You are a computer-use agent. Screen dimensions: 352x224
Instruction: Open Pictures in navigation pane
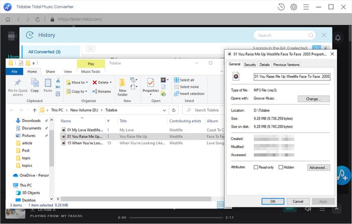point(29,136)
